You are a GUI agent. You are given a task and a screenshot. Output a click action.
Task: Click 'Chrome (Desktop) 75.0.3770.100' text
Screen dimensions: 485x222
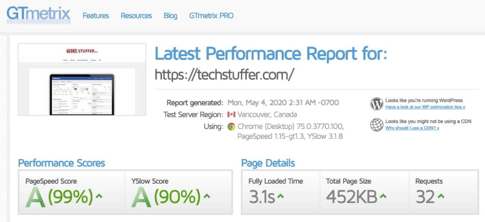(291, 126)
